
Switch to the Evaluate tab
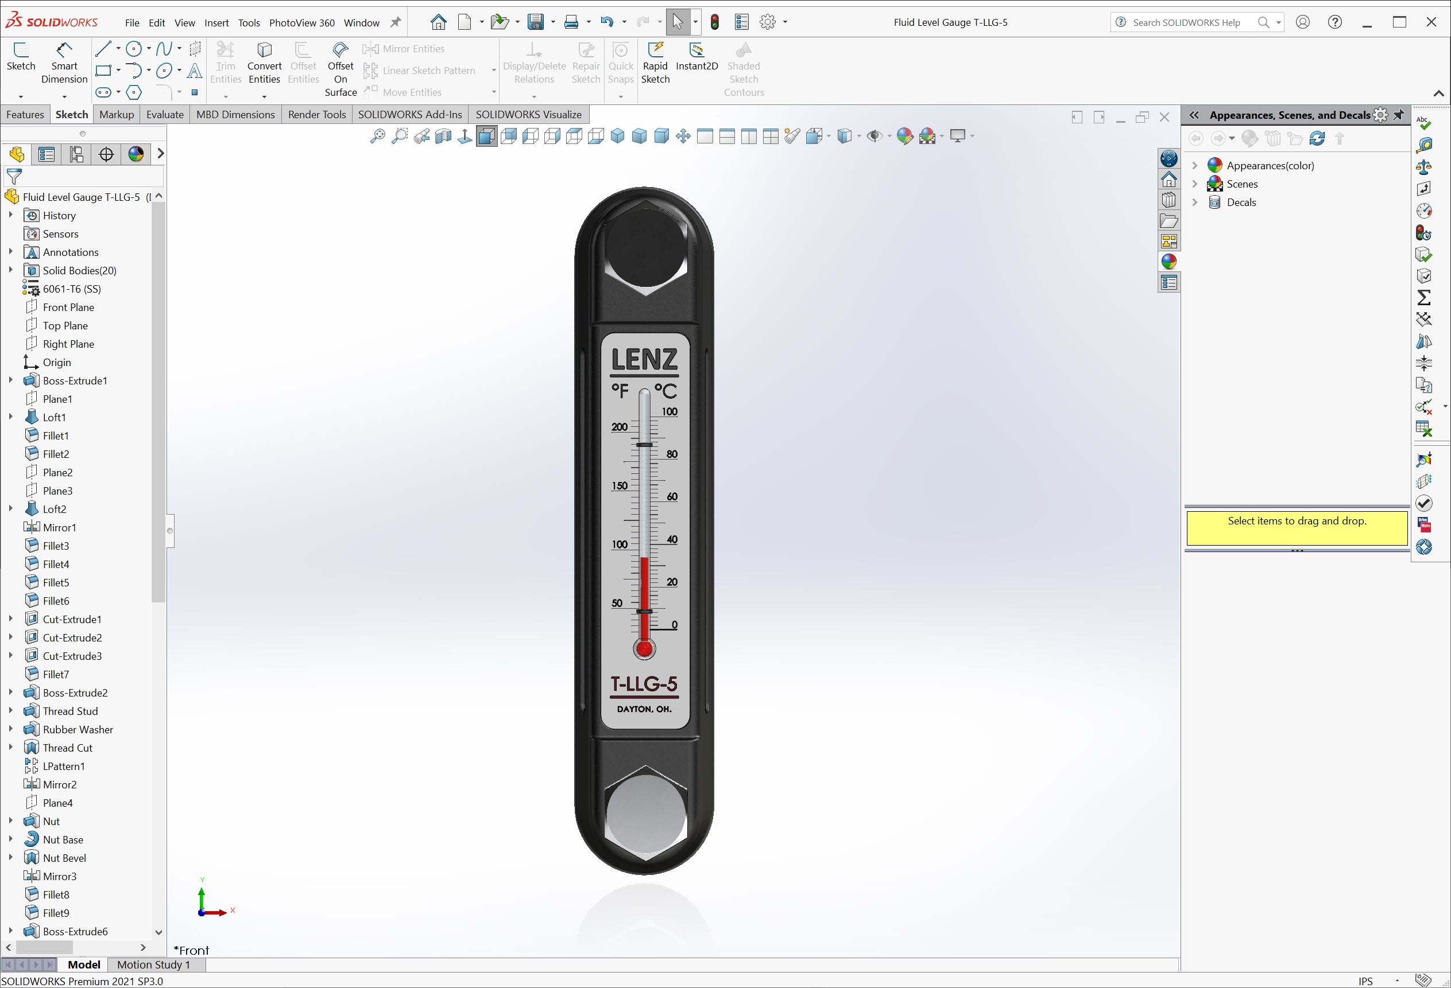pos(165,115)
